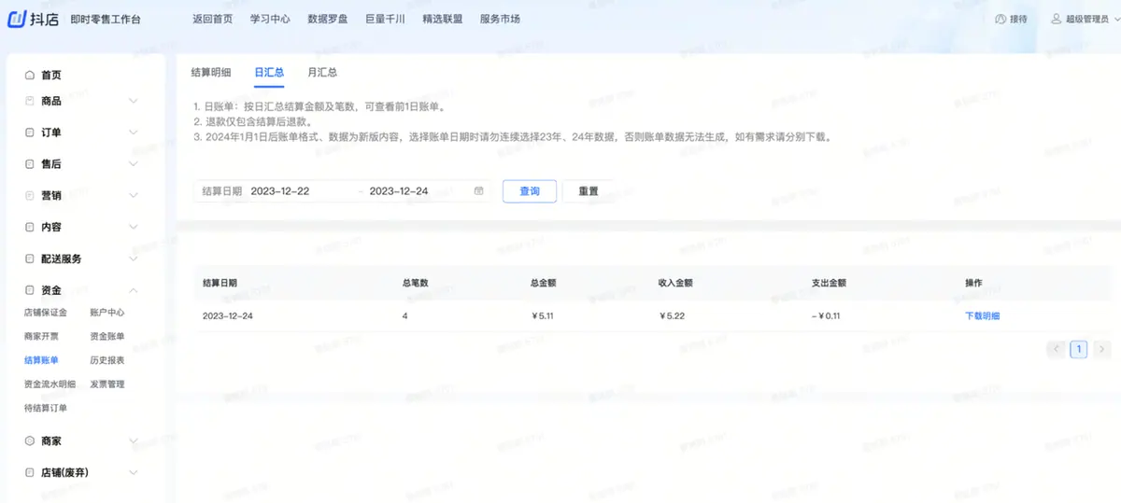Image resolution: width=1121 pixels, height=503 pixels.
Task: Click the 查询 button
Action: click(x=530, y=190)
